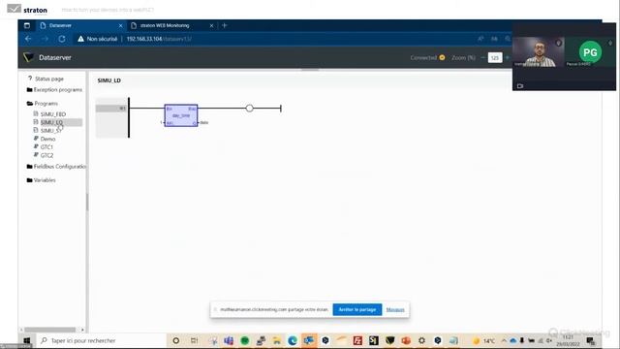This screenshot has width=620, height=349.
Task: Open Outlook from the taskbar
Action: 309,340
